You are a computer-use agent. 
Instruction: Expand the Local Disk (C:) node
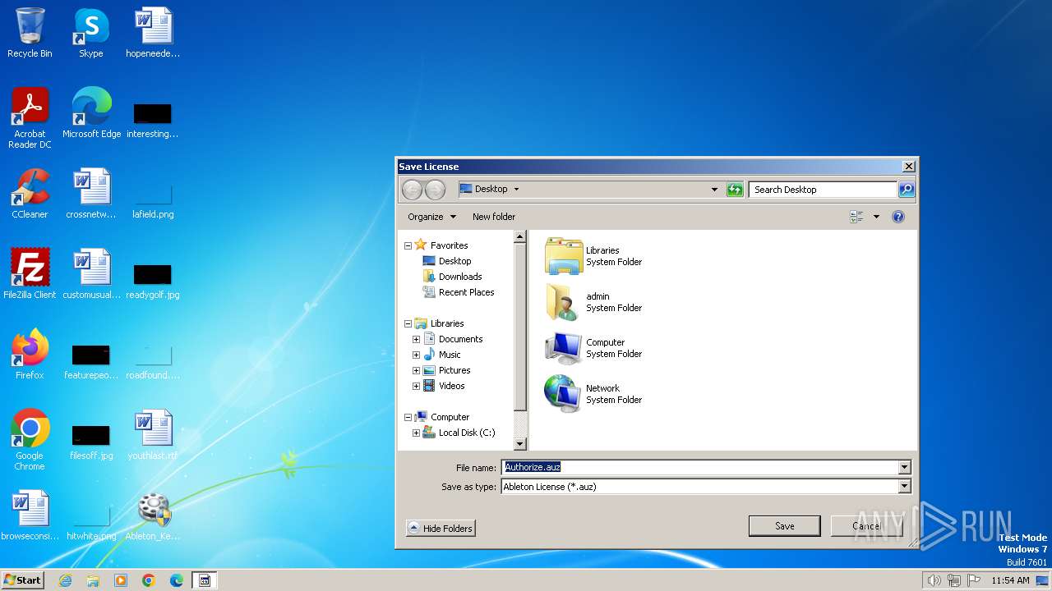[416, 433]
